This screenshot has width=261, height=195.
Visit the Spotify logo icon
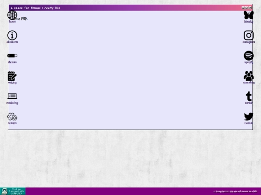coord(249,55)
